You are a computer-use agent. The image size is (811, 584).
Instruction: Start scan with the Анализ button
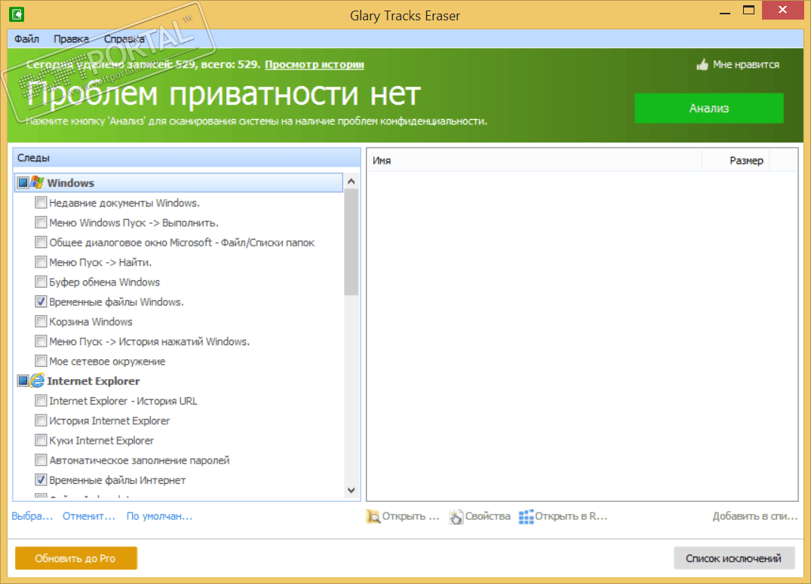tap(708, 108)
